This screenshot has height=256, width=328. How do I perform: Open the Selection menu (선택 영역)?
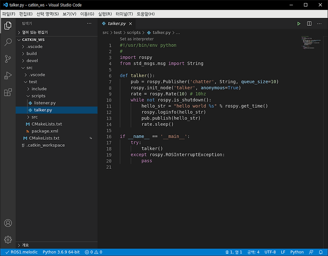pos(48,14)
